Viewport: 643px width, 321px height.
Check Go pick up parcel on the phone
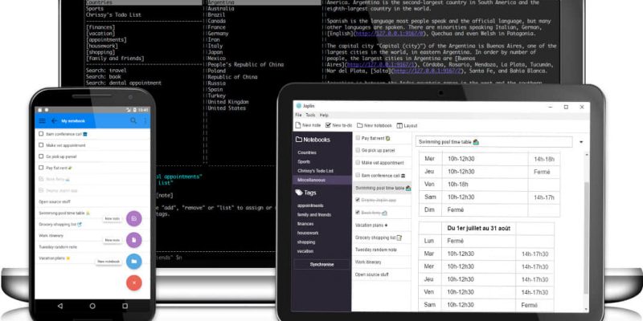click(41, 156)
